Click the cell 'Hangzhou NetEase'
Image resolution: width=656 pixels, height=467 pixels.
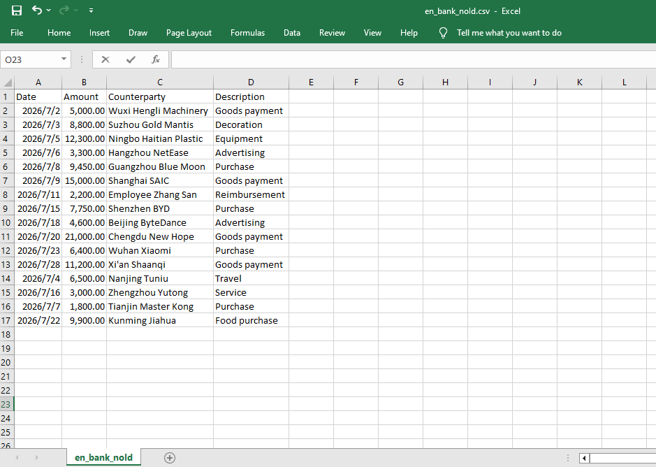pos(160,152)
